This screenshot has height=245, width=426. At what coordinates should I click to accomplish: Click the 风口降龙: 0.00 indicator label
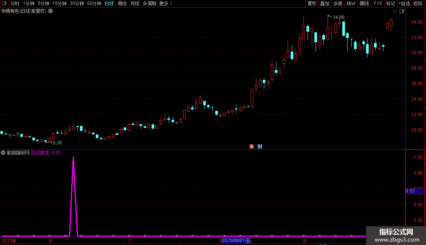tap(46, 153)
